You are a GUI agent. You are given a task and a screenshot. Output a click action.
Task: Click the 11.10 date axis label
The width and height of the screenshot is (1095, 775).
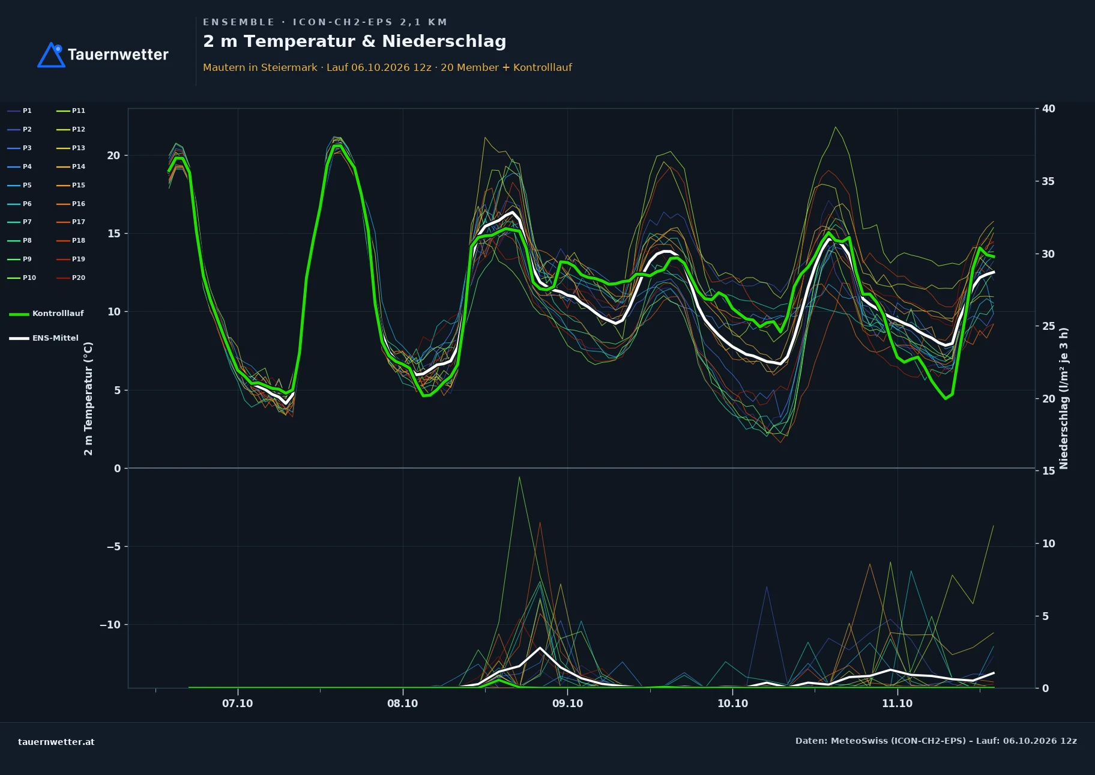coord(897,704)
